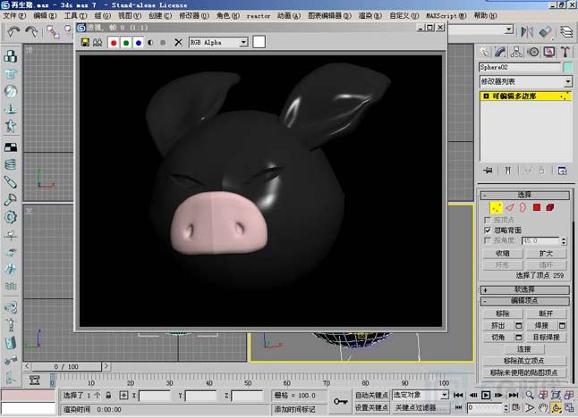This screenshot has width=578, height=418.
Task: Select the Arc Rotate navigation tool
Action: click(x=557, y=407)
